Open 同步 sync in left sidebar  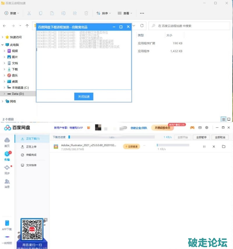[7, 169]
